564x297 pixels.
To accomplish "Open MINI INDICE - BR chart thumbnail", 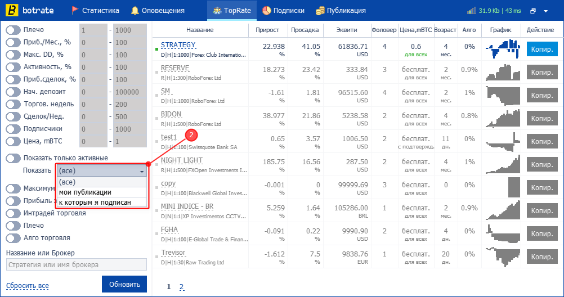I will 503,210.
